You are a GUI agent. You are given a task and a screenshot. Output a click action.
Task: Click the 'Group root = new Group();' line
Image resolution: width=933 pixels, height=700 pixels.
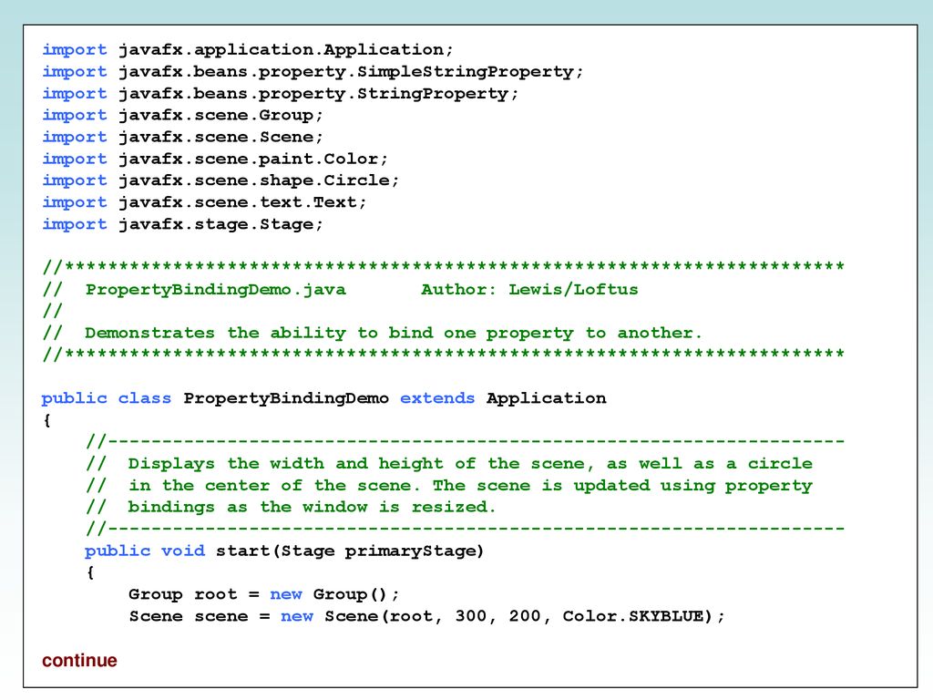coord(264,594)
